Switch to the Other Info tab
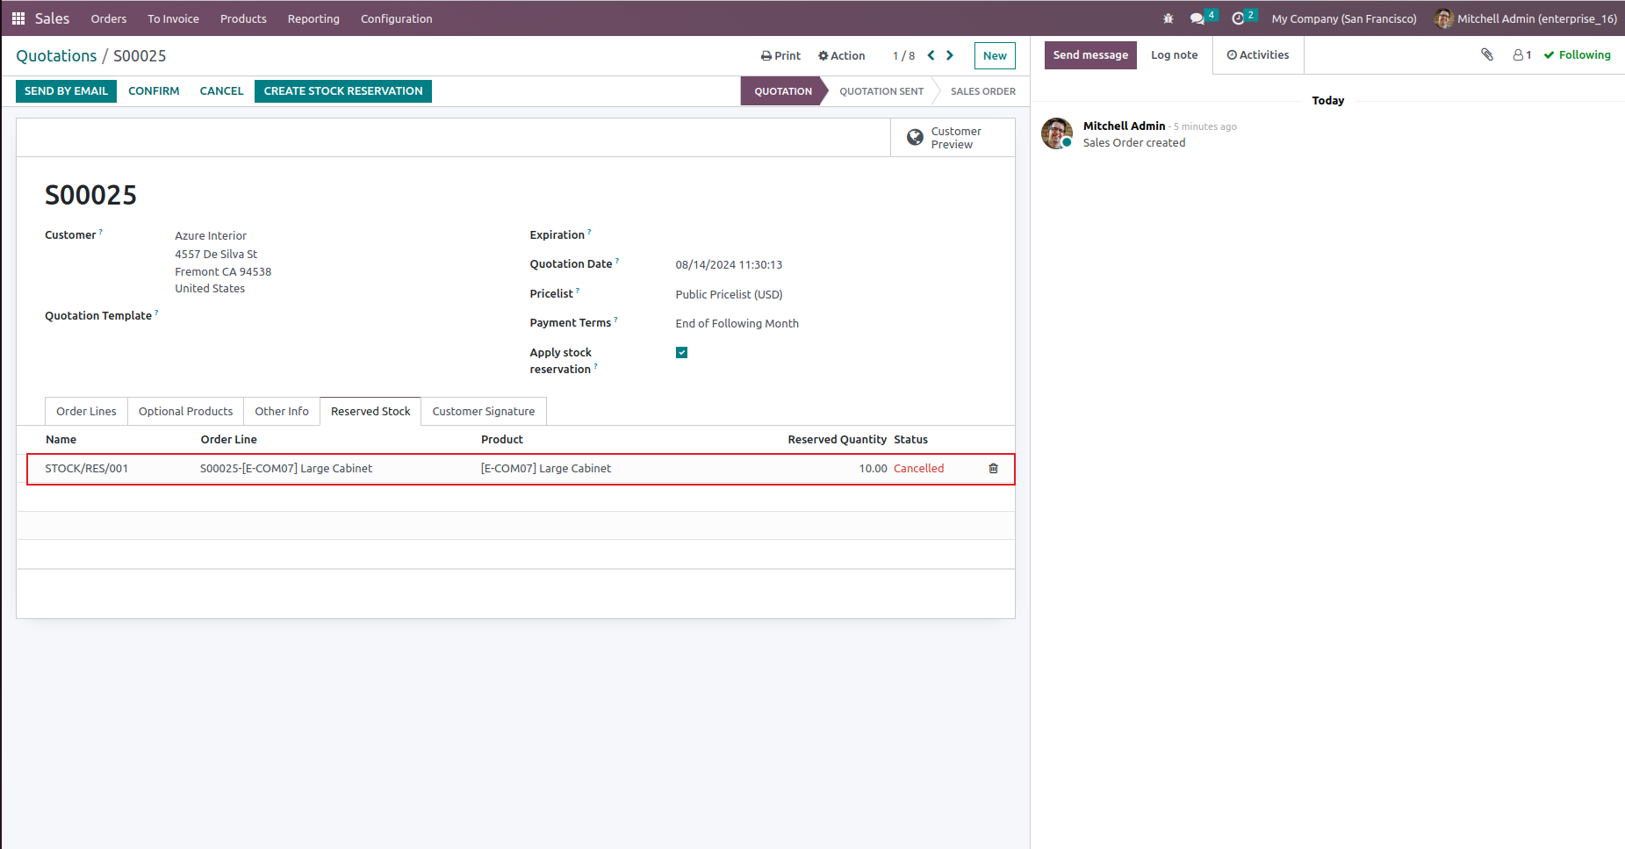The image size is (1625, 849). (282, 411)
